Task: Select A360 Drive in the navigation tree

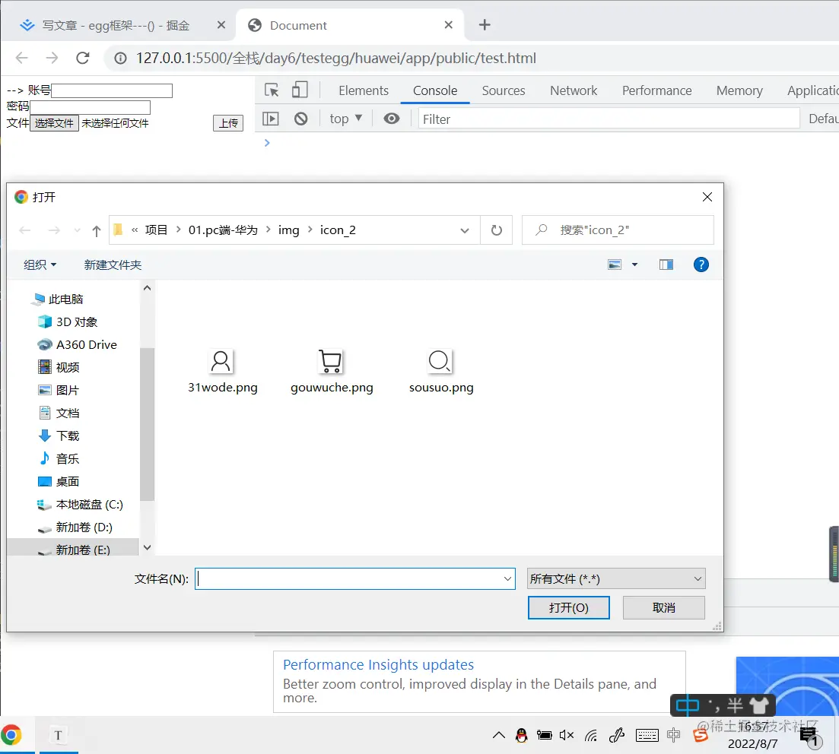Action: [77, 344]
